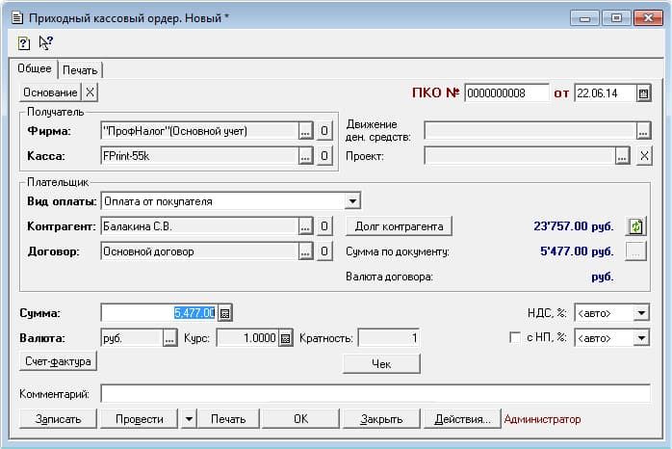
Task: Click the Фирма field "ПрофНалог"
Action: point(199,131)
